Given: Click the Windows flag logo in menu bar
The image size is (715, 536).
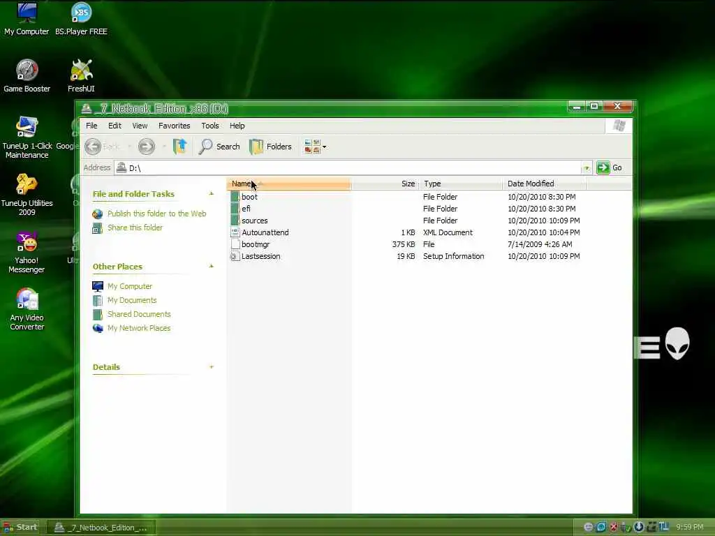Looking at the screenshot, I should (619, 126).
